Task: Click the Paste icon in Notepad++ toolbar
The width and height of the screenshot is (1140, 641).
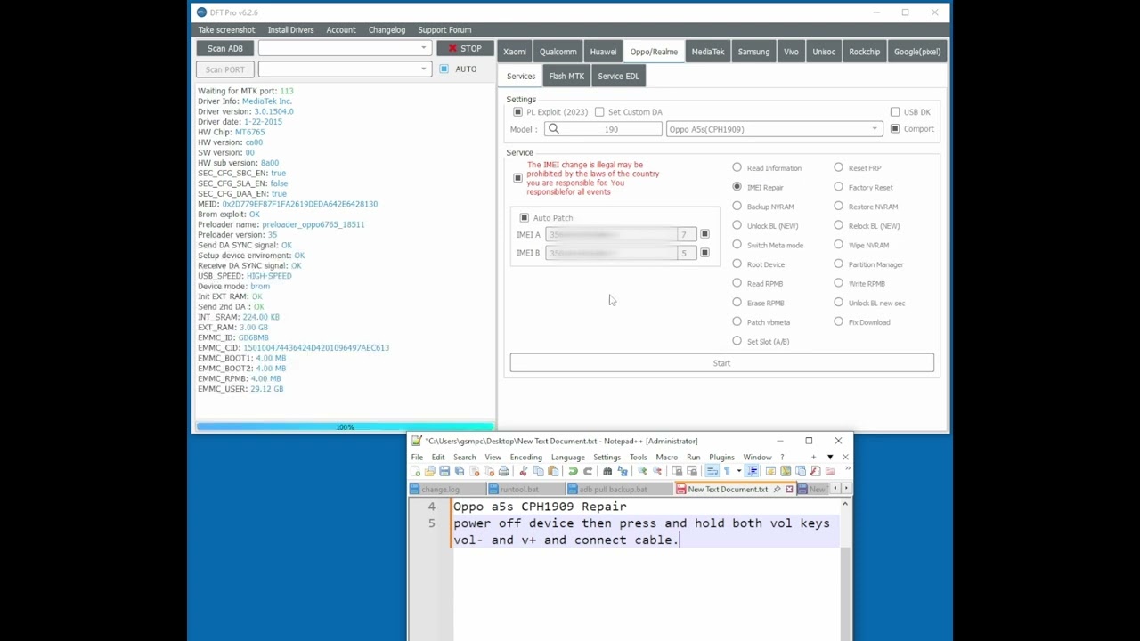Action: [x=553, y=471]
